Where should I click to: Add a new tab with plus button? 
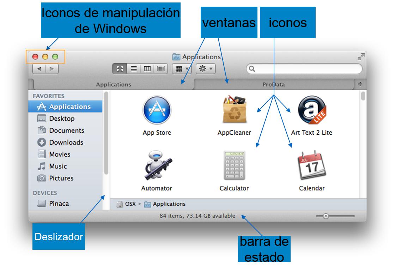point(360,84)
